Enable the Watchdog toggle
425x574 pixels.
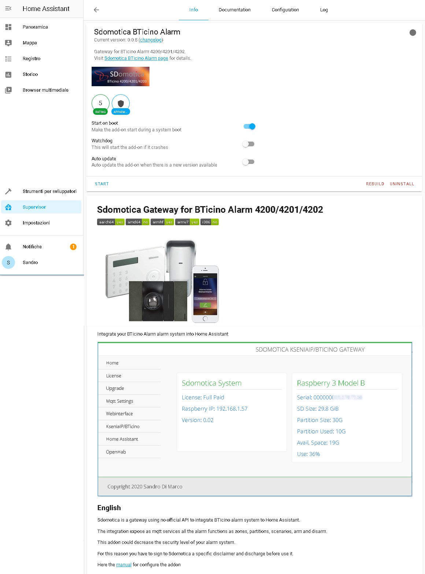tap(248, 144)
